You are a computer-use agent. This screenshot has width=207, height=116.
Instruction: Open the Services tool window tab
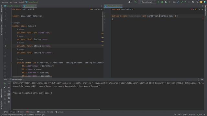click(59, 112)
